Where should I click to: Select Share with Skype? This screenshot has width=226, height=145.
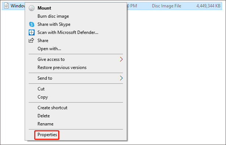pyautogui.click(x=54, y=24)
